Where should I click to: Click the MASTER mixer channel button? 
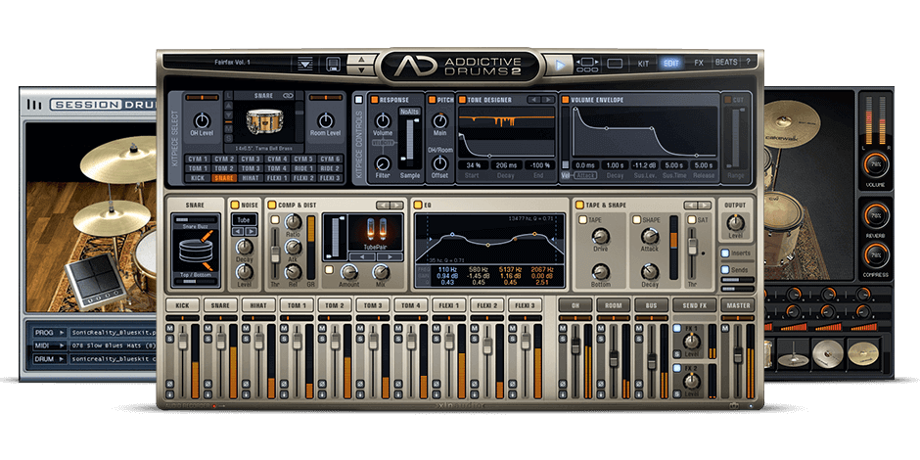pyautogui.click(x=738, y=305)
